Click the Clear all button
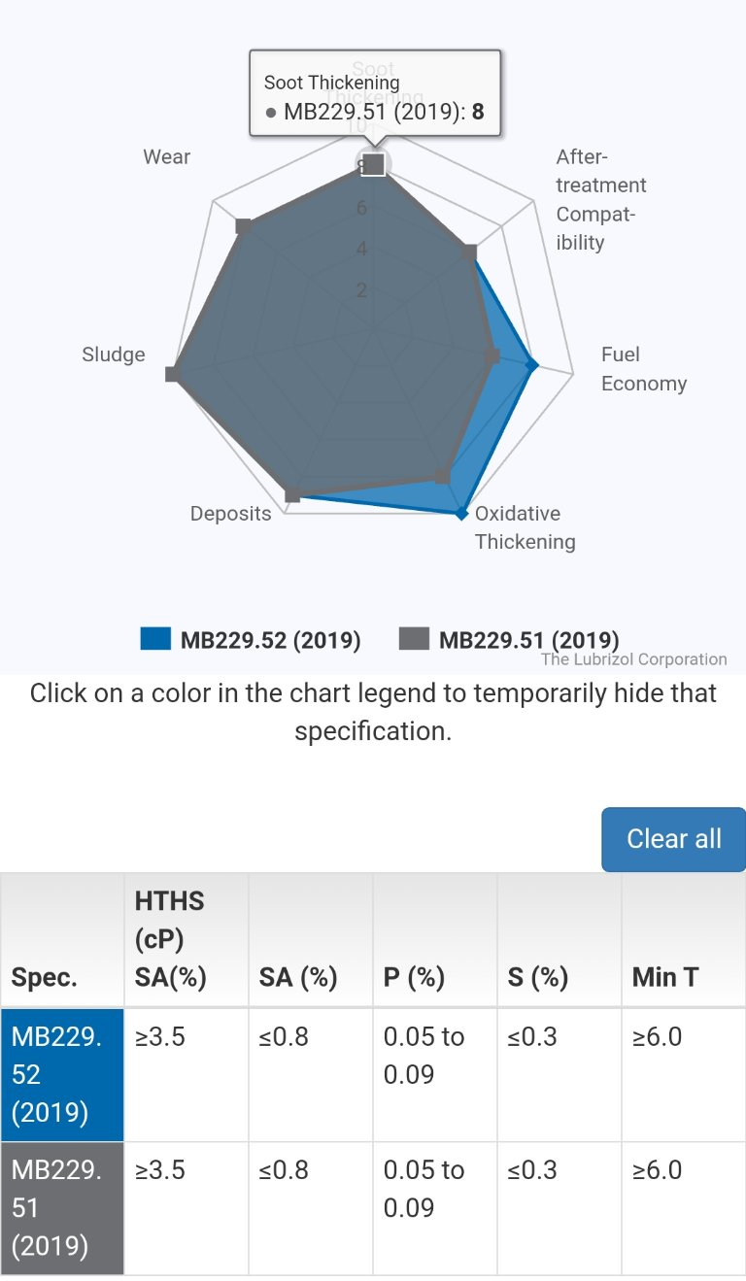This screenshot has height=1281, width=746. [x=674, y=839]
